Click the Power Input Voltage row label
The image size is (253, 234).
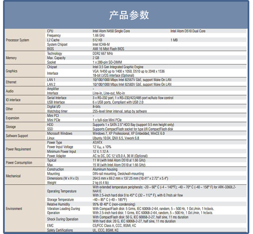click(60, 147)
